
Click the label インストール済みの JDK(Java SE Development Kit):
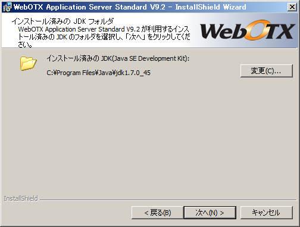pyautogui.click(x=118, y=58)
